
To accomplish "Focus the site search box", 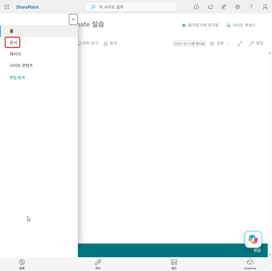I will tap(131, 7).
